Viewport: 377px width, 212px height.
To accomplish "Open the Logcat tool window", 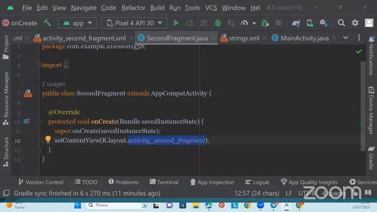I will point(257,182).
